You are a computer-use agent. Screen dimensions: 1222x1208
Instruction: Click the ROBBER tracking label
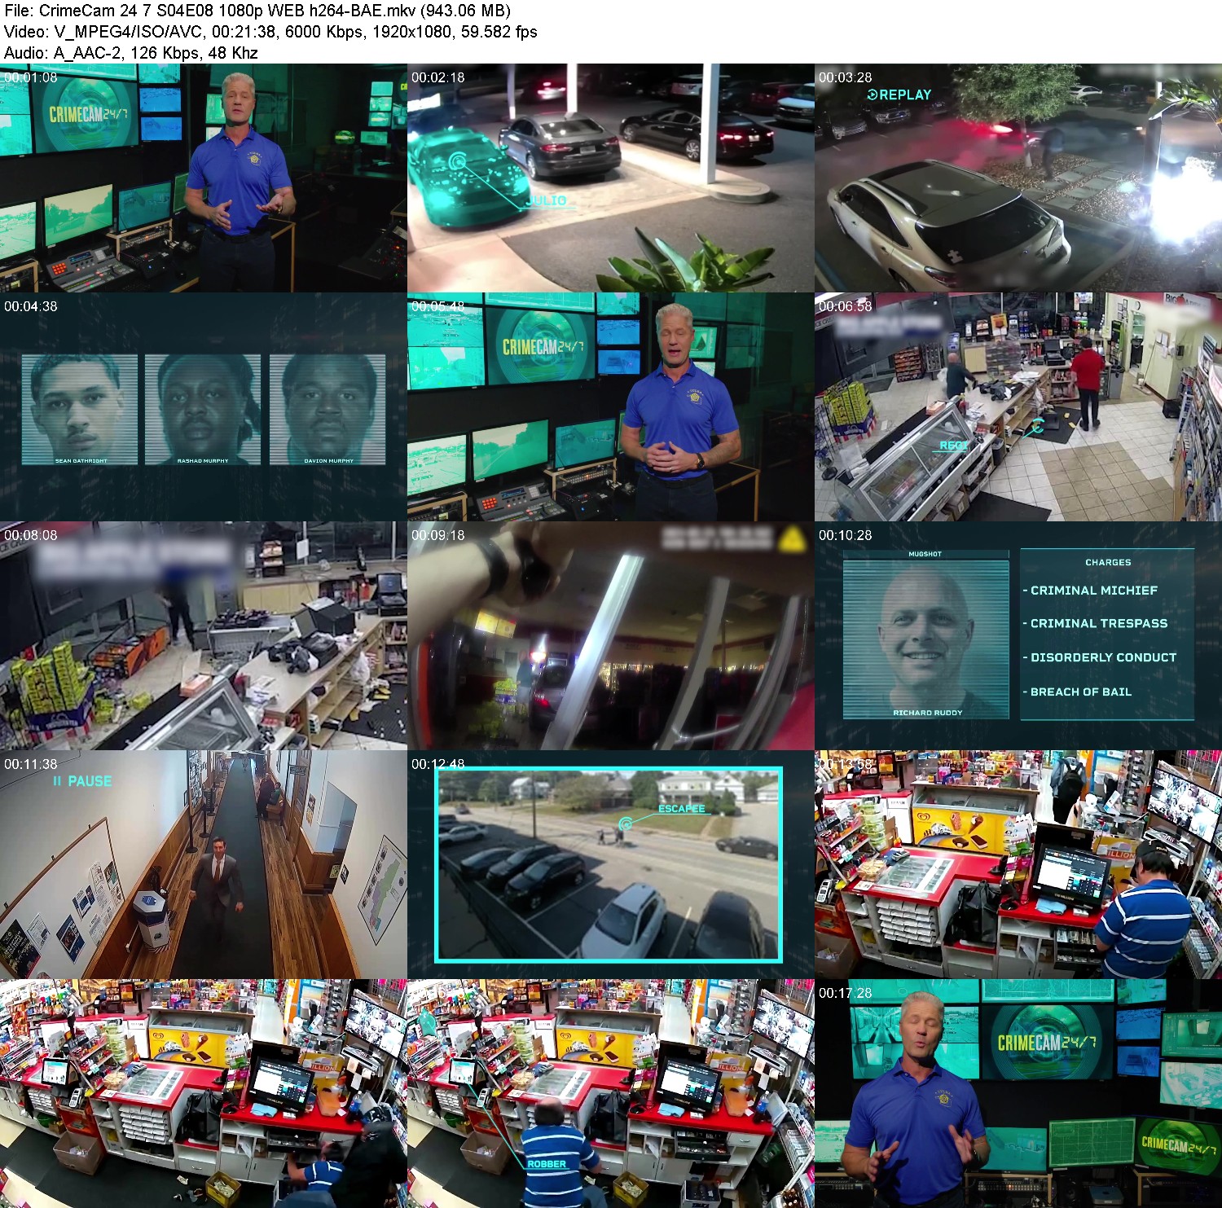[x=547, y=1164]
